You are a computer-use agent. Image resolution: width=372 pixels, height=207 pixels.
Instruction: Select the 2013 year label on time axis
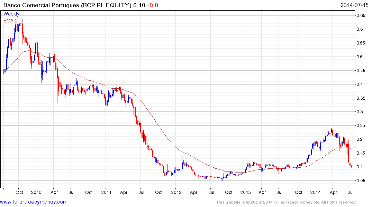[x=246, y=192]
